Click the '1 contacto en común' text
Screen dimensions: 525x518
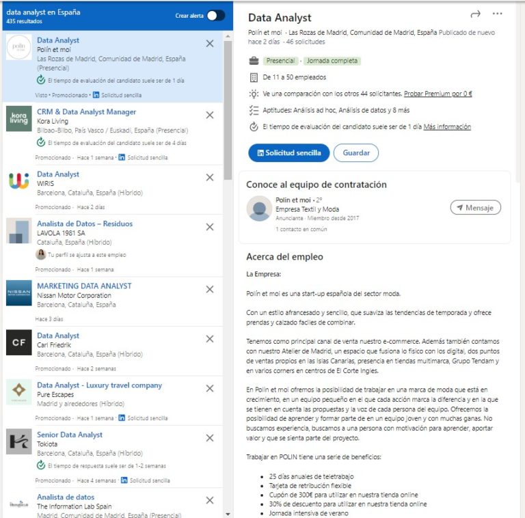click(301, 229)
